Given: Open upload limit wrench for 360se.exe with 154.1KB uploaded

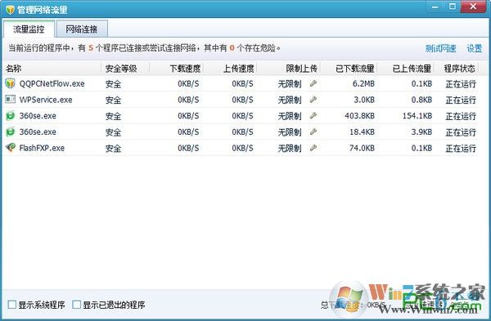Looking at the screenshot, I should 313,116.
